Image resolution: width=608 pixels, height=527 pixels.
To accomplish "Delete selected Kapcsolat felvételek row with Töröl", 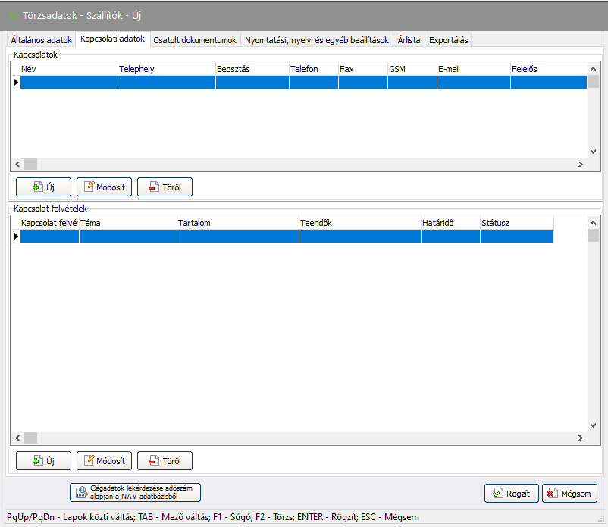I will pos(165,460).
